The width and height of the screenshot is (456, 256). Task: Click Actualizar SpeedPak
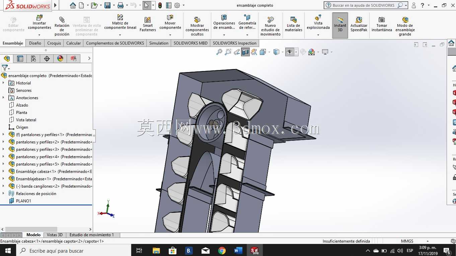tap(359, 24)
